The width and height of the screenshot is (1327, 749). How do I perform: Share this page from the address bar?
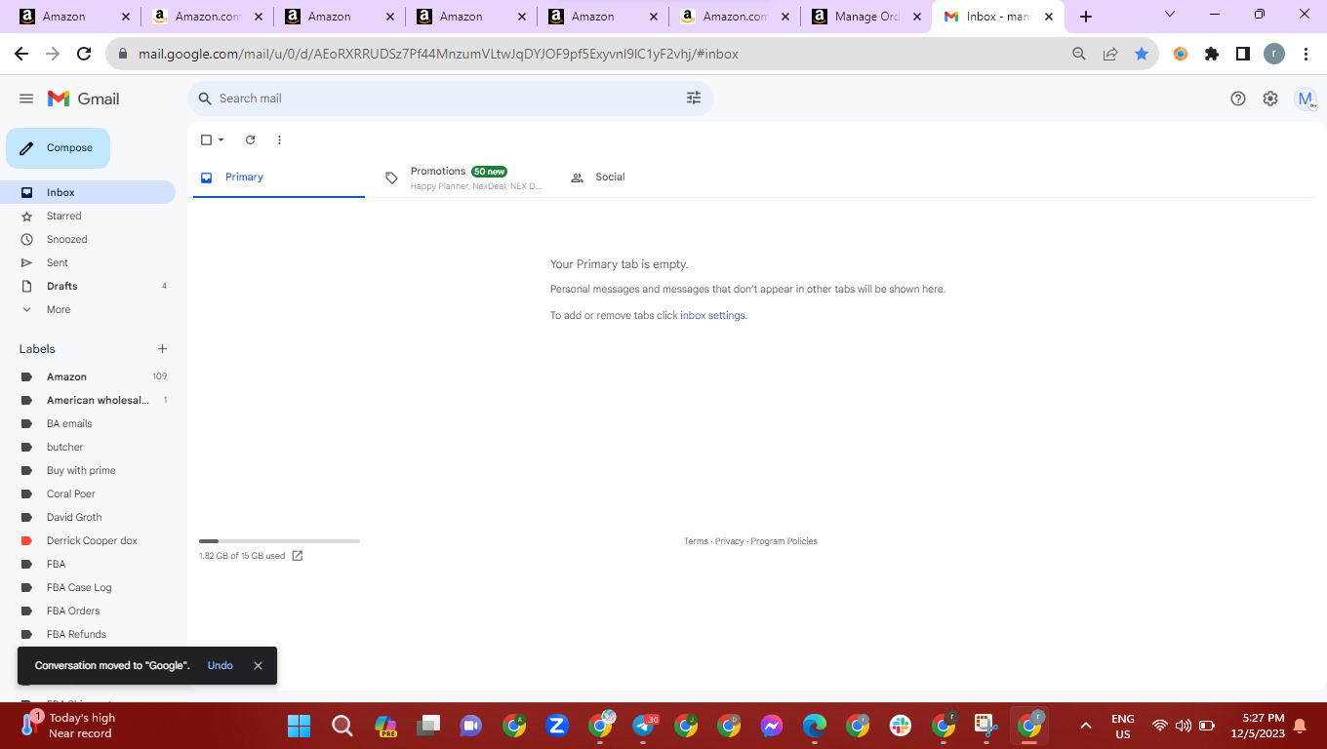[x=1110, y=55]
